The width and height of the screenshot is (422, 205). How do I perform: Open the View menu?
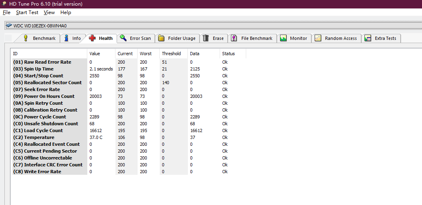[49, 12]
